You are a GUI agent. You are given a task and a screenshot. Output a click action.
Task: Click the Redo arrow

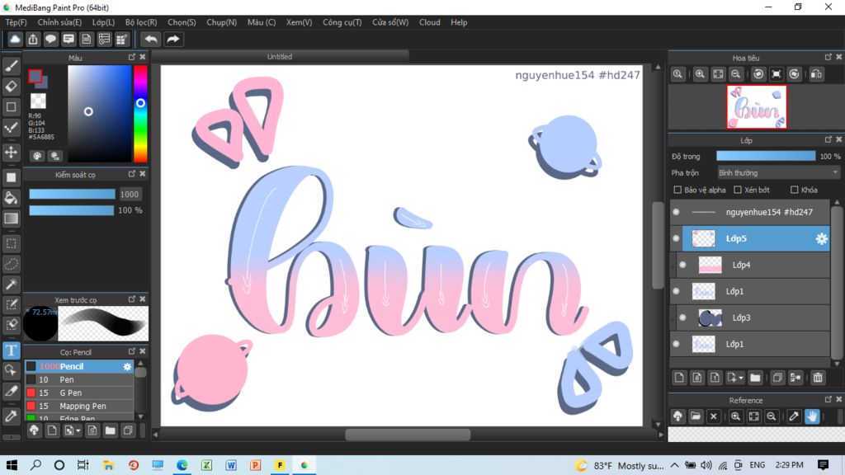pyautogui.click(x=173, y=40)
